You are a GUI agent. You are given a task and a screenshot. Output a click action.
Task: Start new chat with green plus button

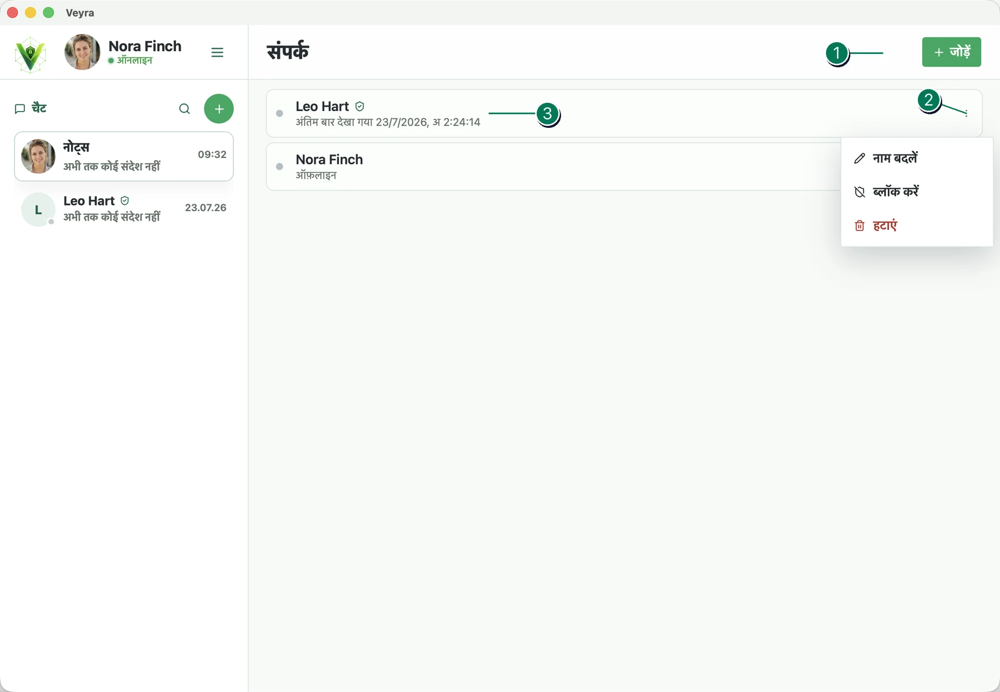point(219,109)
